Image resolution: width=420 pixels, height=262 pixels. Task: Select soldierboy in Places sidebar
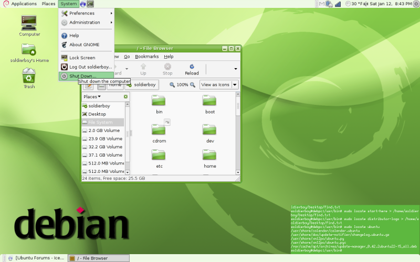(103, 106)
